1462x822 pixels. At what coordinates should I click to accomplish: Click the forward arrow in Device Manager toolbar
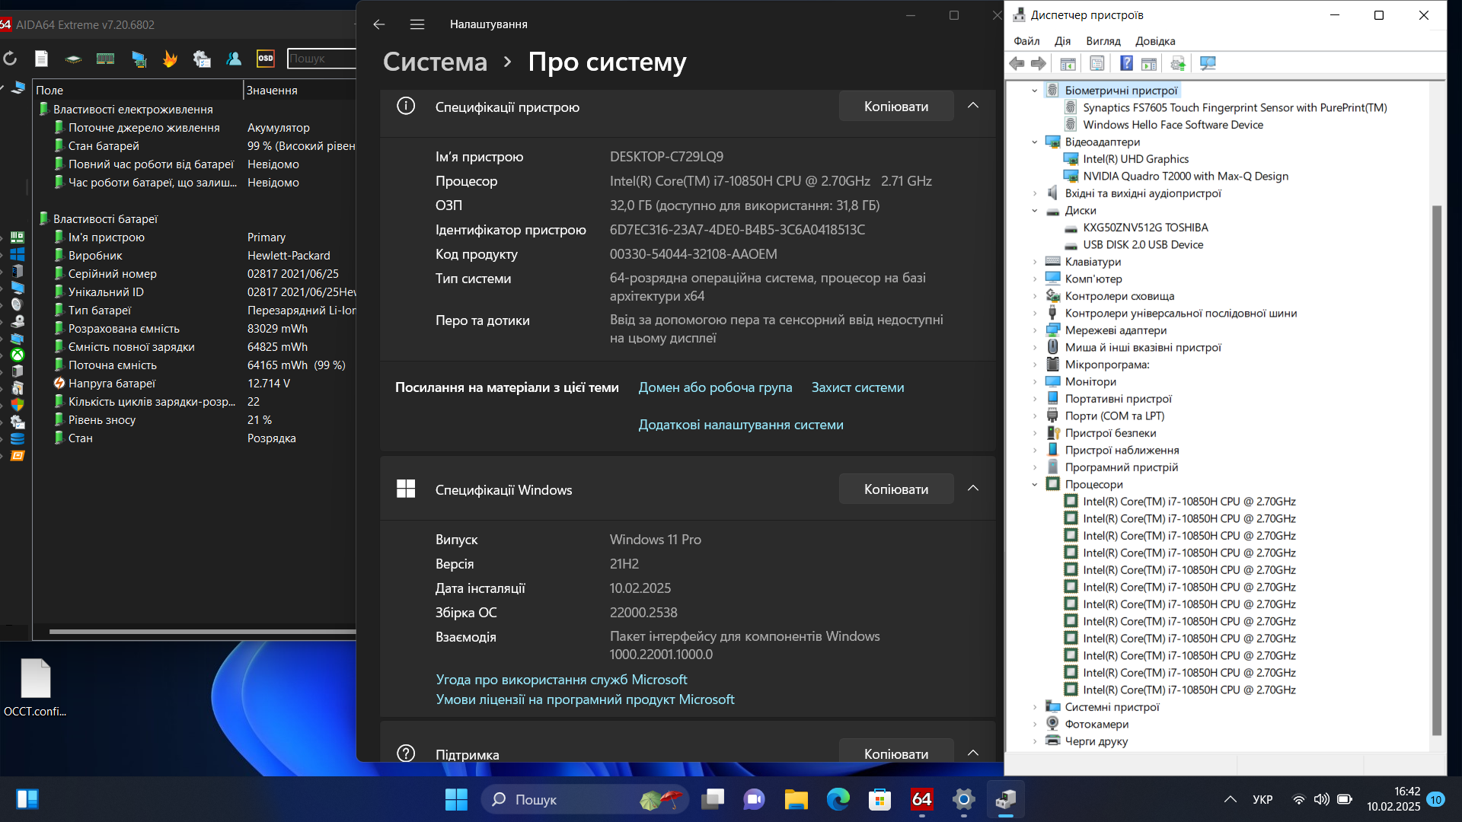click(1039, 64)
